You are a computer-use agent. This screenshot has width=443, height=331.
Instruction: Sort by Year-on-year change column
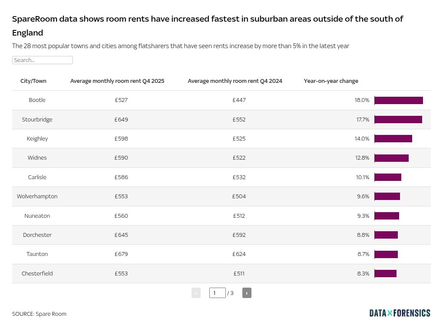331,81
